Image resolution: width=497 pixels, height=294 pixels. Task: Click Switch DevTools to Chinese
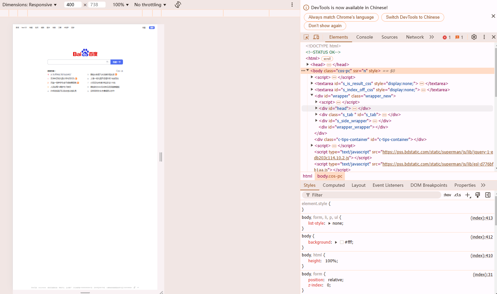412,17
